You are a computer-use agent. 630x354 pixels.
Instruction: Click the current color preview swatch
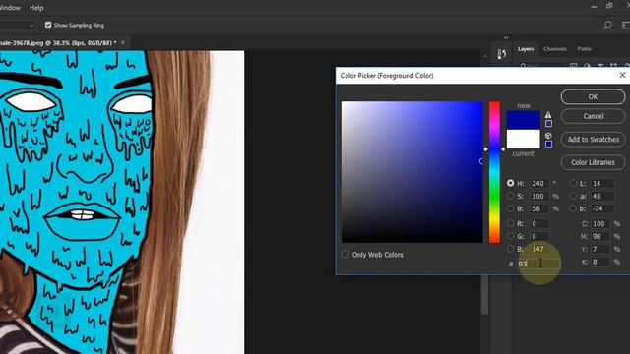pyautogui.click(x=523, y=139)
